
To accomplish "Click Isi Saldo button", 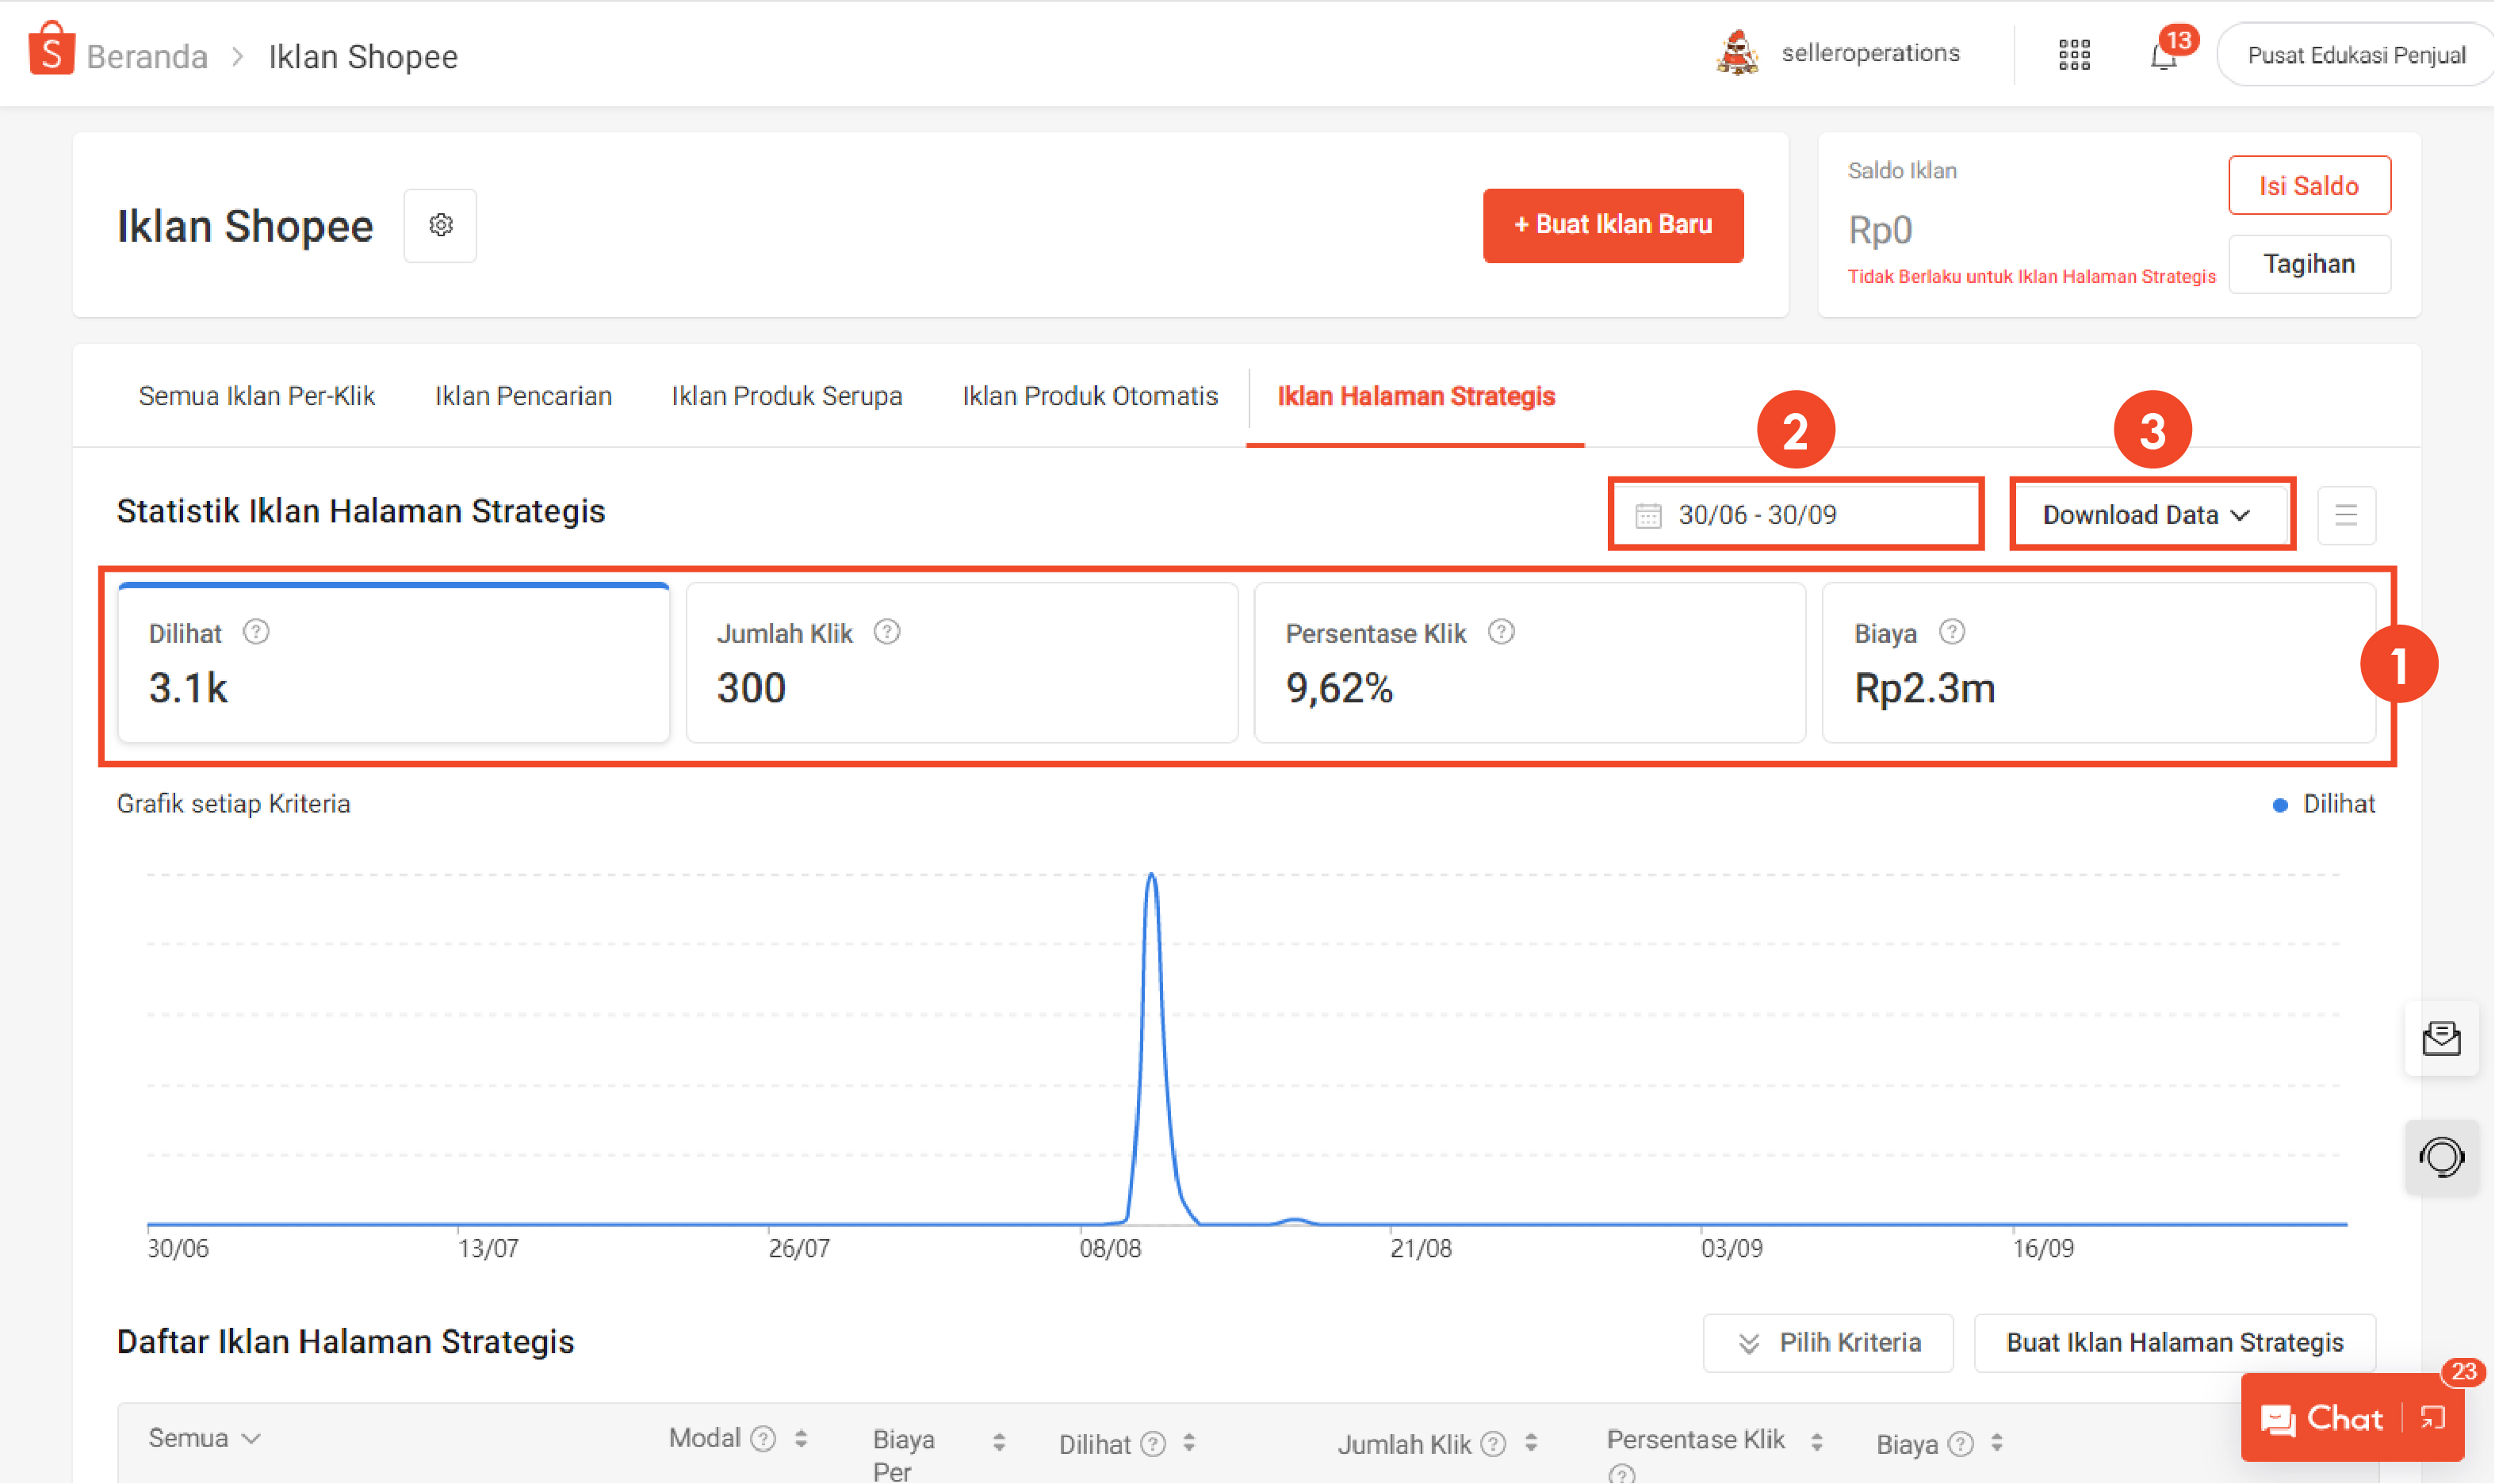I will (2309, 185).
